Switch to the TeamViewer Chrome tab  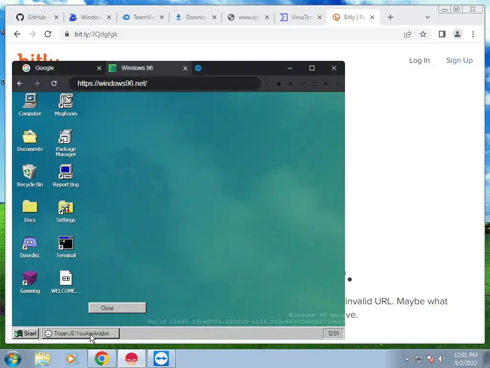tap(143, 17)
